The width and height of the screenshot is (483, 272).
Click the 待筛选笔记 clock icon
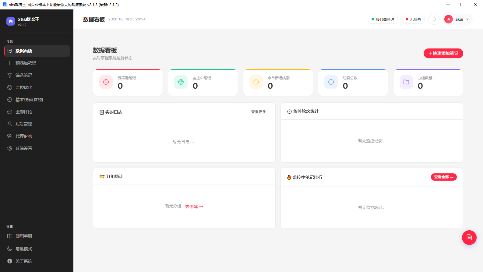tap(106, 82)
